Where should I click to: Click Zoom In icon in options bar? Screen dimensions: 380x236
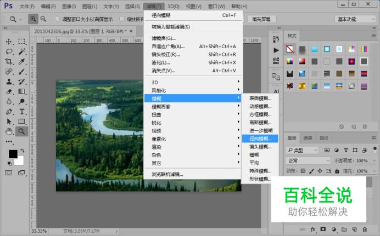pos(33,19)
